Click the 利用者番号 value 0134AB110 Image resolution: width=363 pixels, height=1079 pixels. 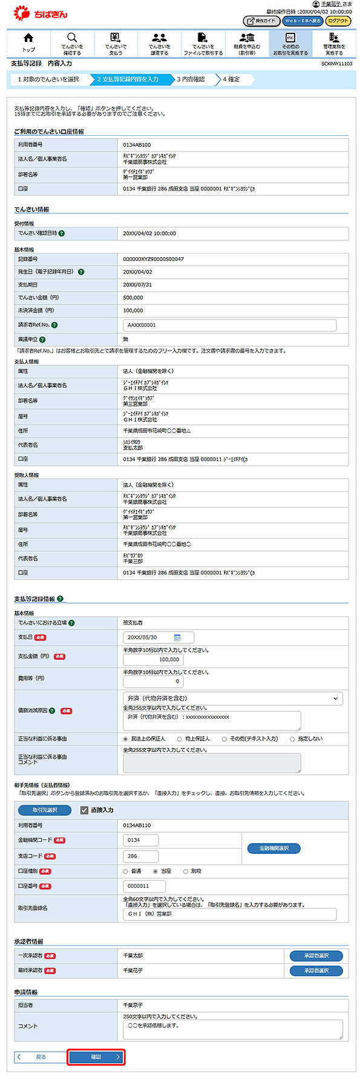pos(137,825)
